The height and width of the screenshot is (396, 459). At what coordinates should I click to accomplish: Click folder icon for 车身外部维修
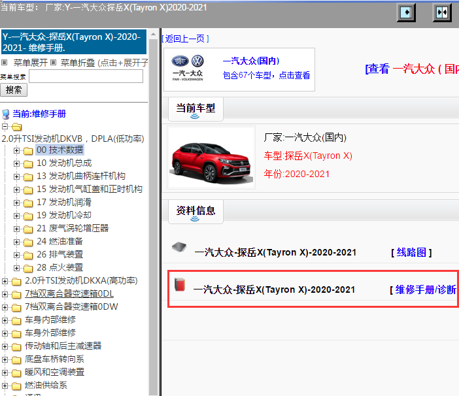(16, 334)
